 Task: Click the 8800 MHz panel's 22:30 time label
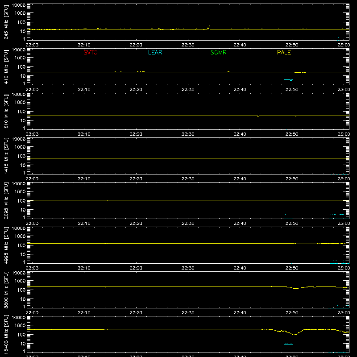188,313
